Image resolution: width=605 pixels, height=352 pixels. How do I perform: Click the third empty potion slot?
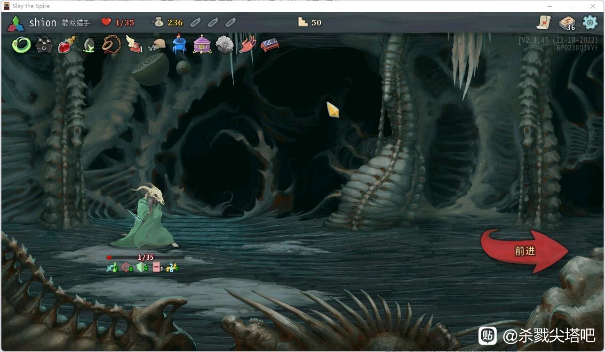coord(231,22)
